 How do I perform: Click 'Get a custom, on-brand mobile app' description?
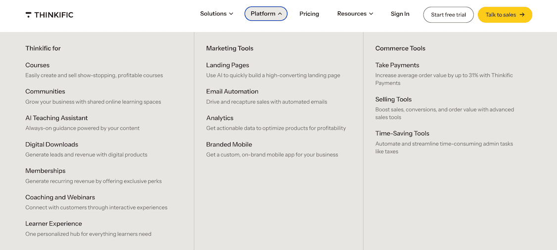point(272,155)
